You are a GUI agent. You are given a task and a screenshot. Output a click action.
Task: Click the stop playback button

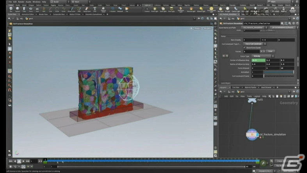click(19, 161)
